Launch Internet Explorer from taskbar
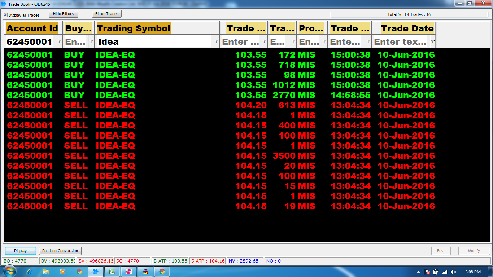Image resolution: width=493 pixels, height=277 pixels. [x=30, y=272]
